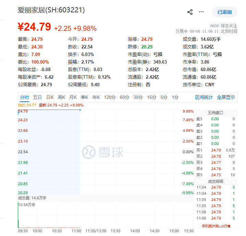The width and height of the screenshot is (246, 236).
Task: Open the three-dots more options menu
Action: [201, 12]
